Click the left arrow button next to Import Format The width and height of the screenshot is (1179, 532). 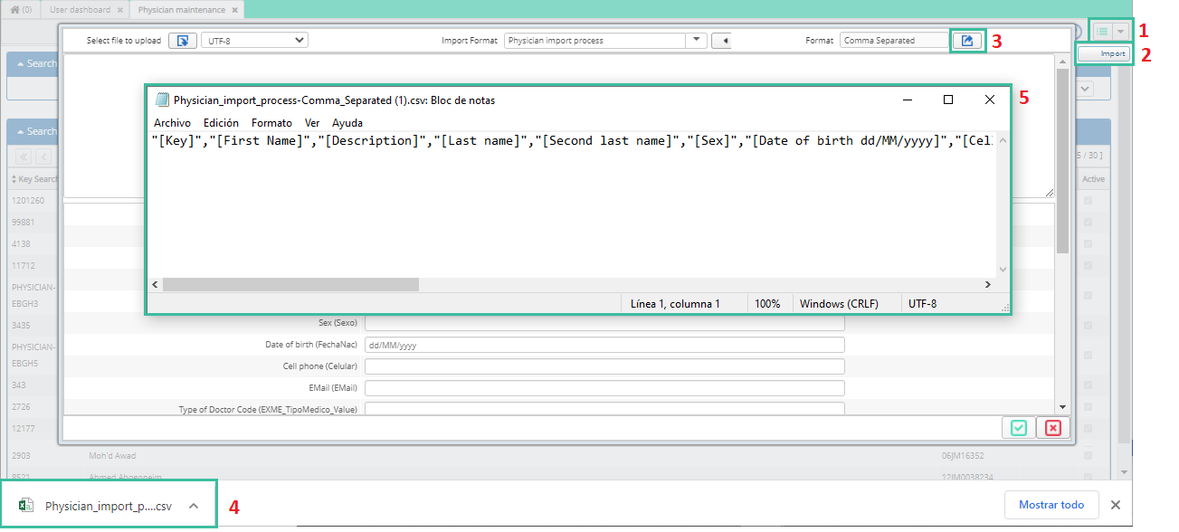[x=722, y=41]
